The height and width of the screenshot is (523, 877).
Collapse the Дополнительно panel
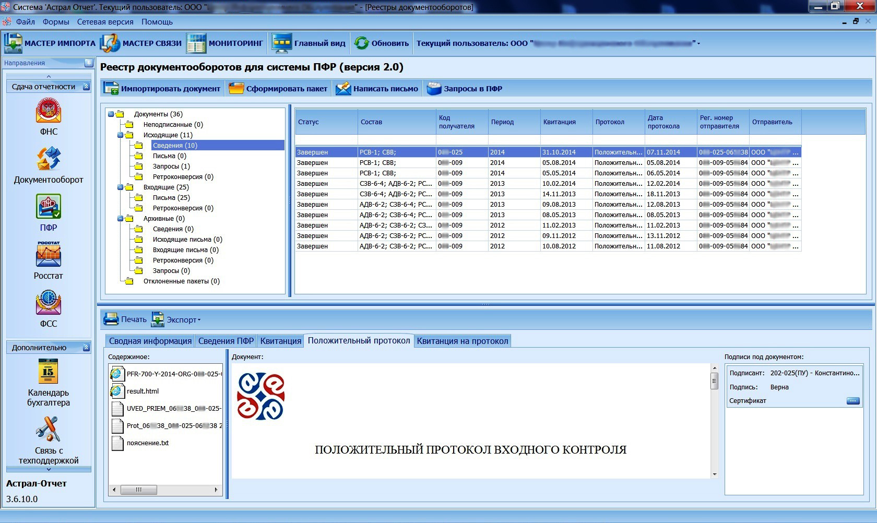[x=87, y=348]
